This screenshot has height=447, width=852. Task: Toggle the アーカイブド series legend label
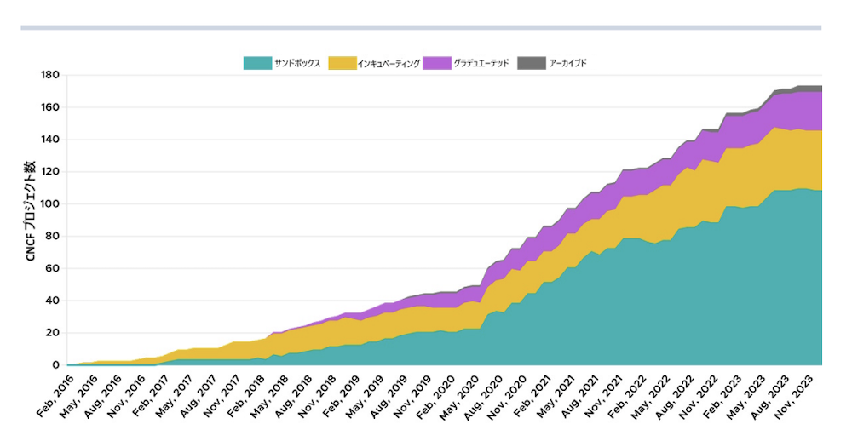(x=567, y=63)
